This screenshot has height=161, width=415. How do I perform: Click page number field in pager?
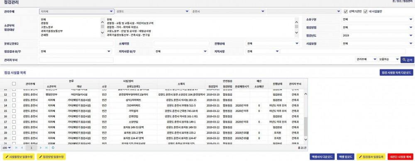pos(31,148)
